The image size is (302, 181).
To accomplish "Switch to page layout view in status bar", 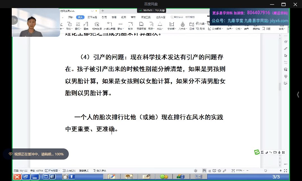I will (204, 170).
